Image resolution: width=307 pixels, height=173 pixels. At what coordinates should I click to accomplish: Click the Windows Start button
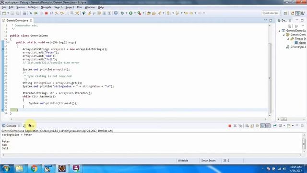pyautogui.click(x=6, y=169)
